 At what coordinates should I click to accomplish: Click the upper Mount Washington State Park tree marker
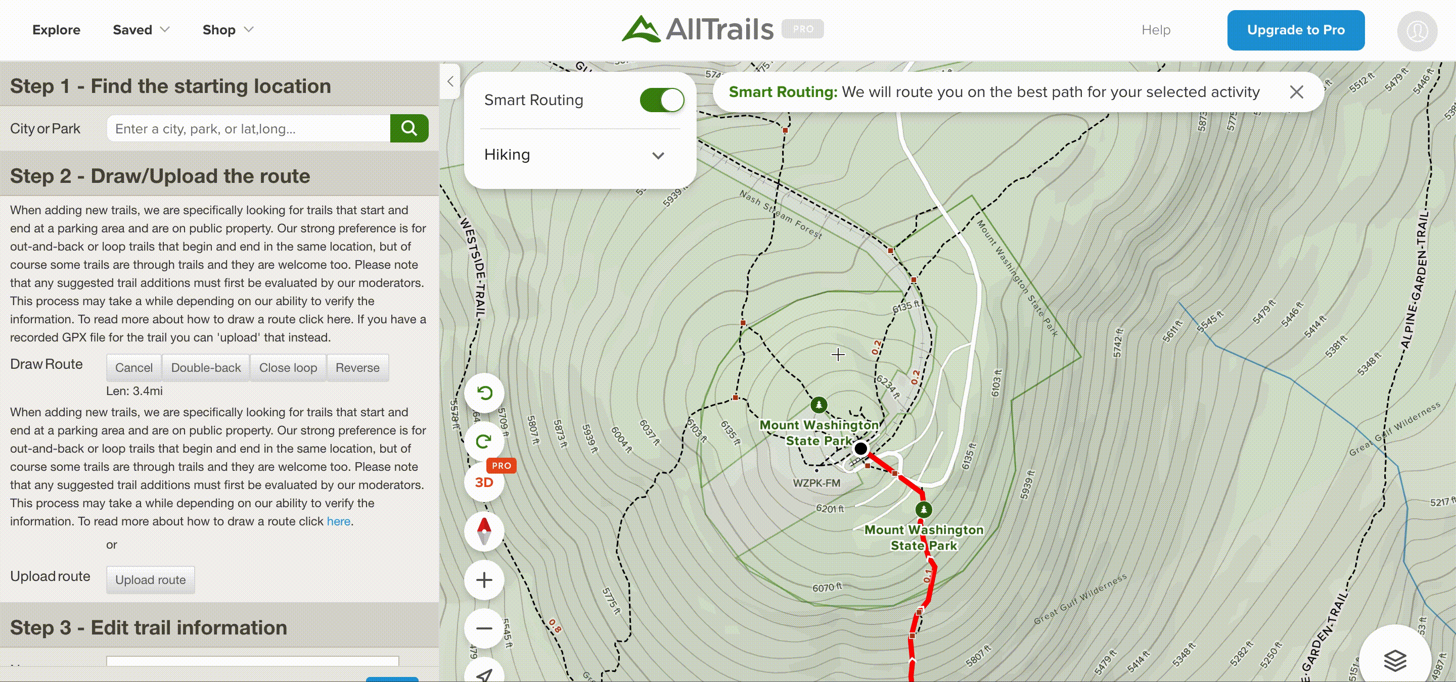click(x=819, y=404)
